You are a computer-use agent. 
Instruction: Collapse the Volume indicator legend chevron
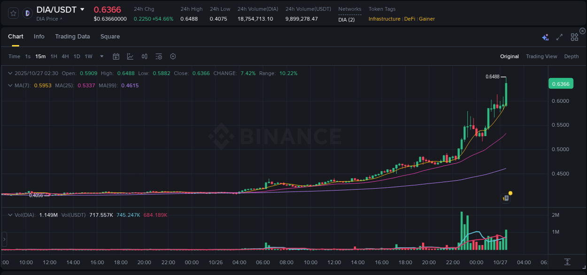10,214
